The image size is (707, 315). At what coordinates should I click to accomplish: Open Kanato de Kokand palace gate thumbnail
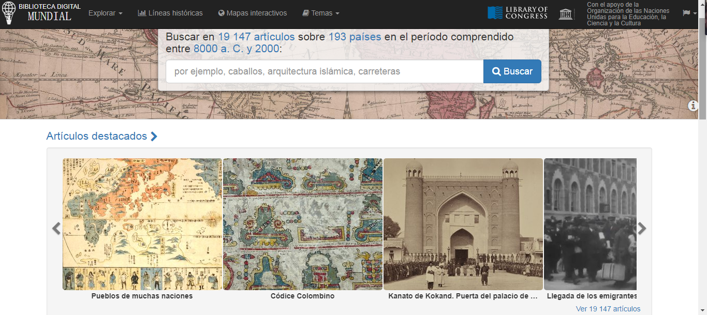[463, 224]
